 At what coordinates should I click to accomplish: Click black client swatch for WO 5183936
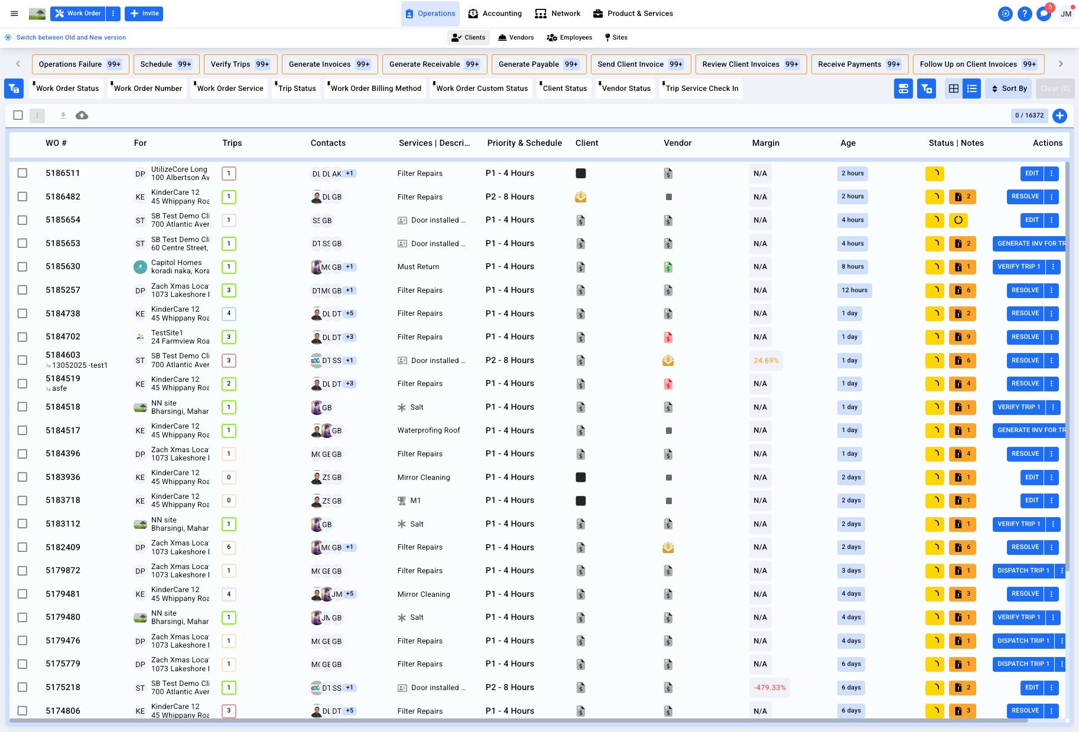(x=581, y=477)
